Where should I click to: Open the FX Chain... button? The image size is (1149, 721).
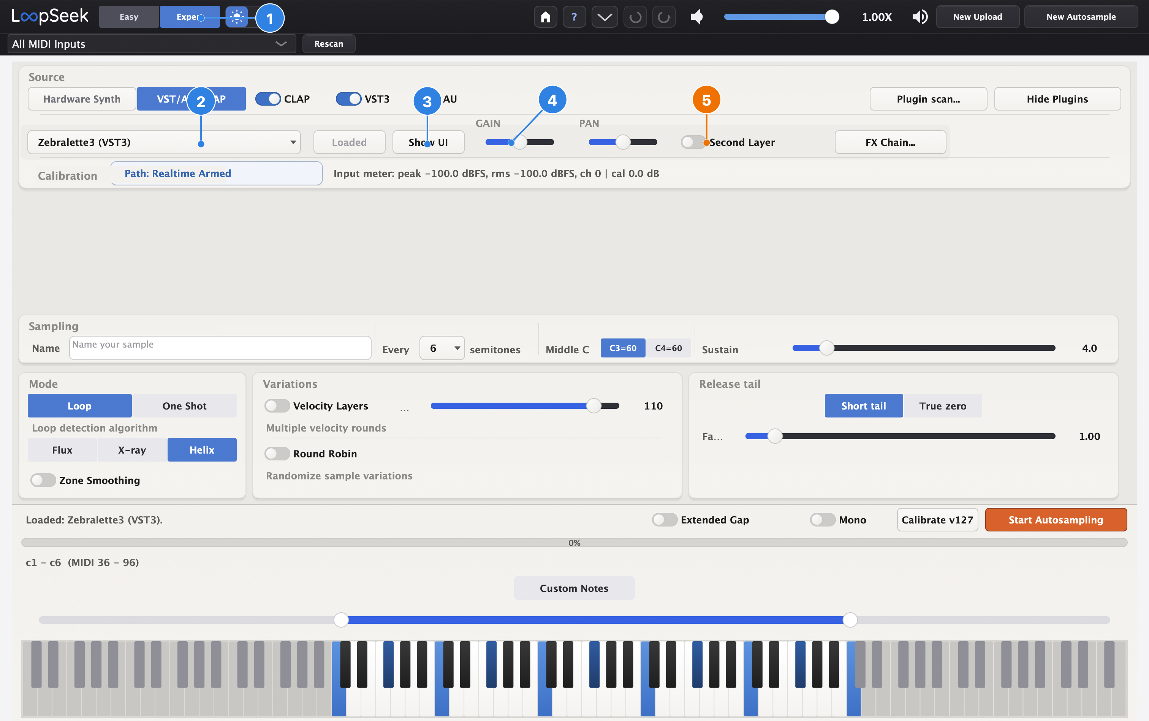890,142
